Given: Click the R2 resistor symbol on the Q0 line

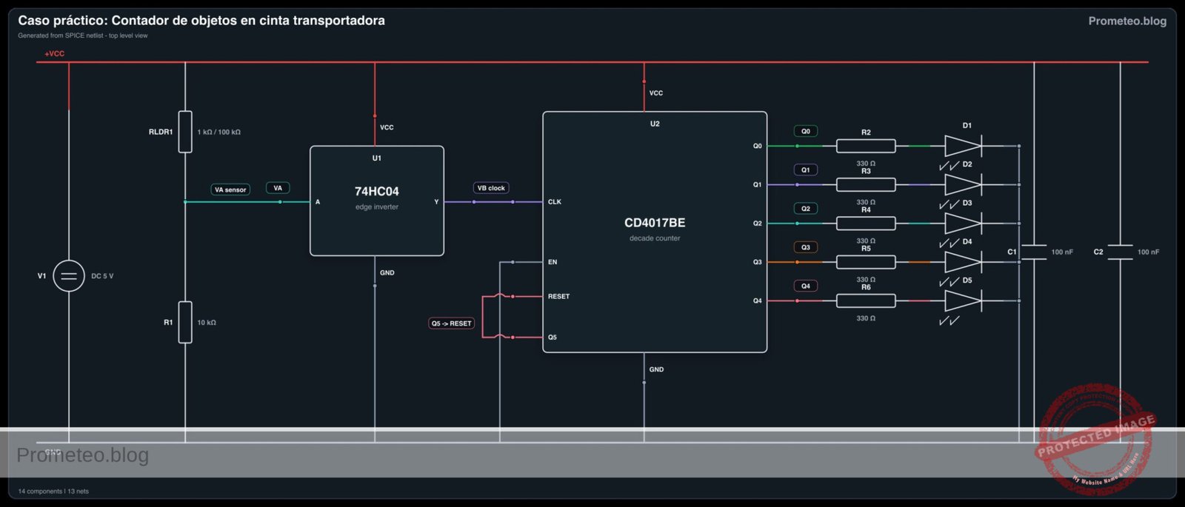Looking at the screenshot, I should point(866,146).
